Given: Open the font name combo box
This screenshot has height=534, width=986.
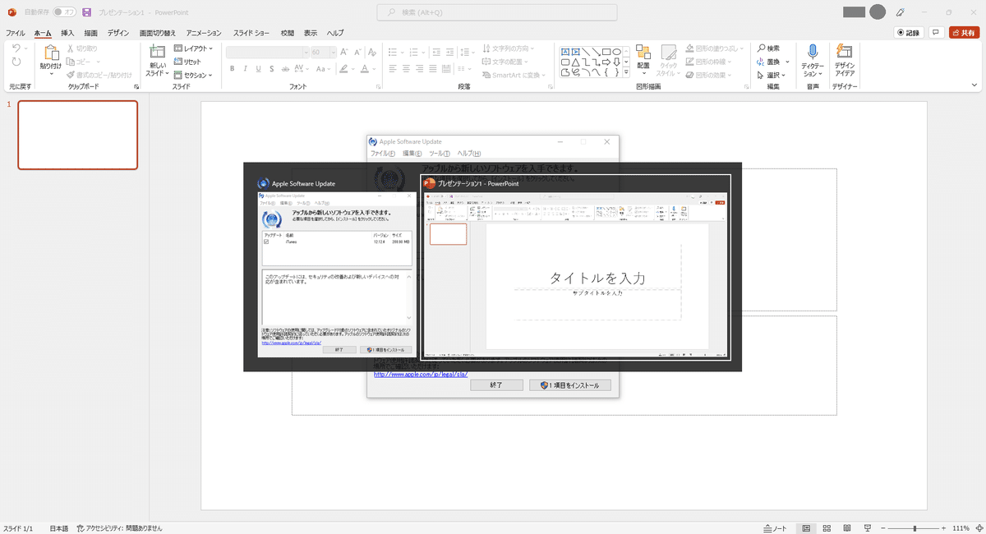Looking at the screenshot, I should tap(266, 52).
